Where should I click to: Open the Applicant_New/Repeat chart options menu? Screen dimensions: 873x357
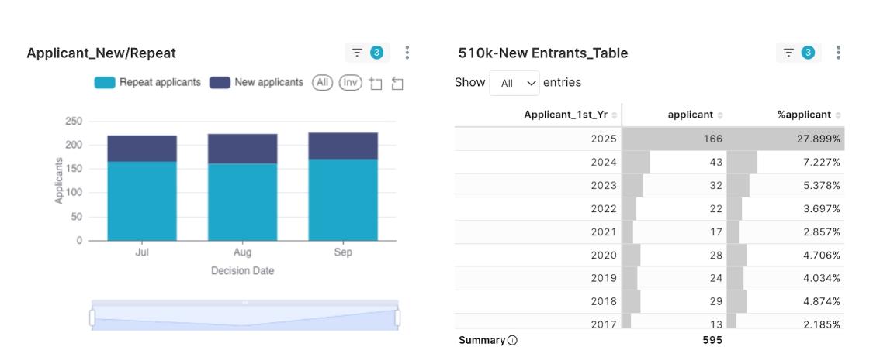(407, 53)
